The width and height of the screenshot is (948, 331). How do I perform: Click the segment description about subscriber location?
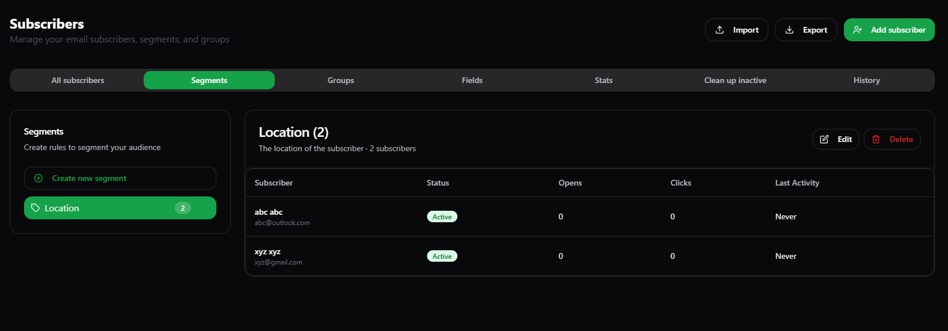click(337, 148)
